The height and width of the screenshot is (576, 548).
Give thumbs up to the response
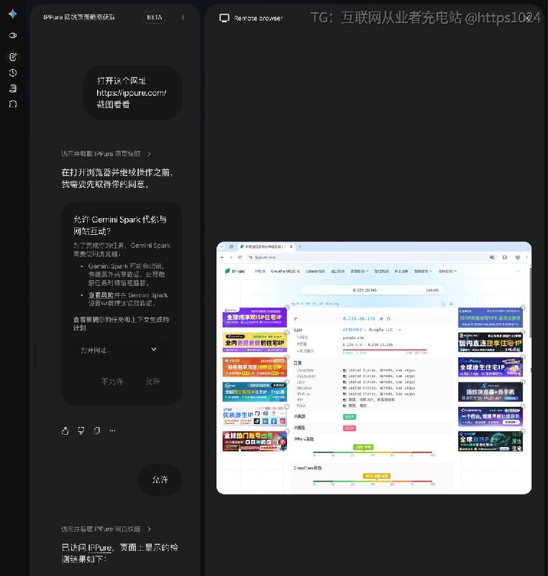65,431
